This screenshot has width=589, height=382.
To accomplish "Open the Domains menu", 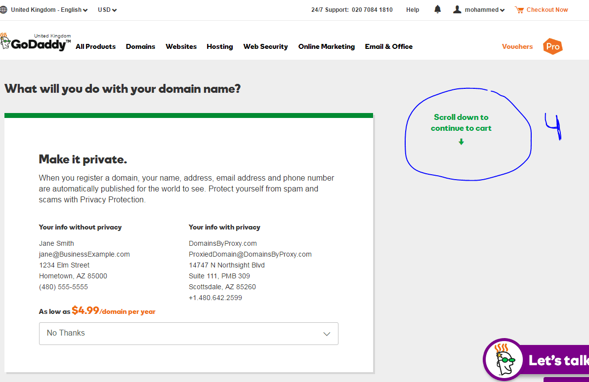I will click(x=140, y=46).
